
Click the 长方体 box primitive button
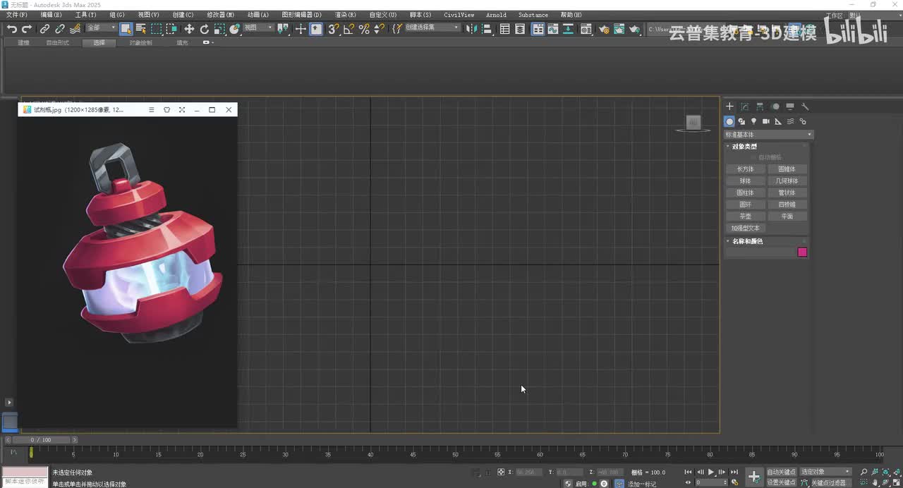coord(745,169)
